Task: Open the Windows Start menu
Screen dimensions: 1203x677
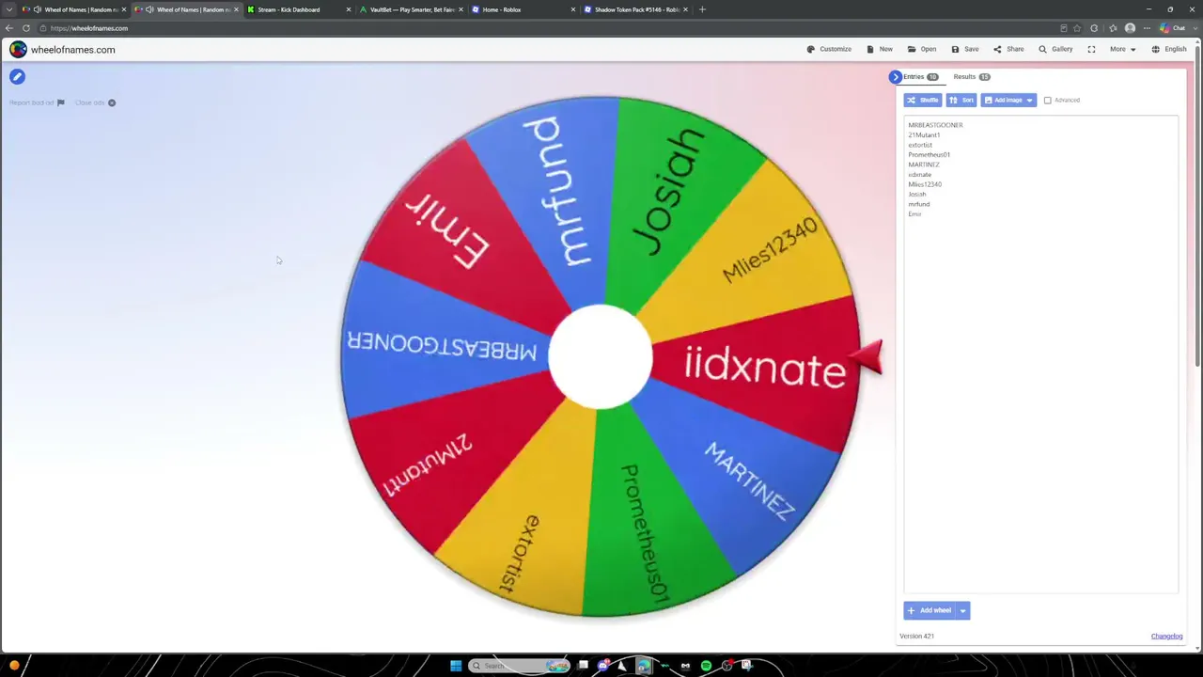Action: pyautogui.click(x=456, y=666)
